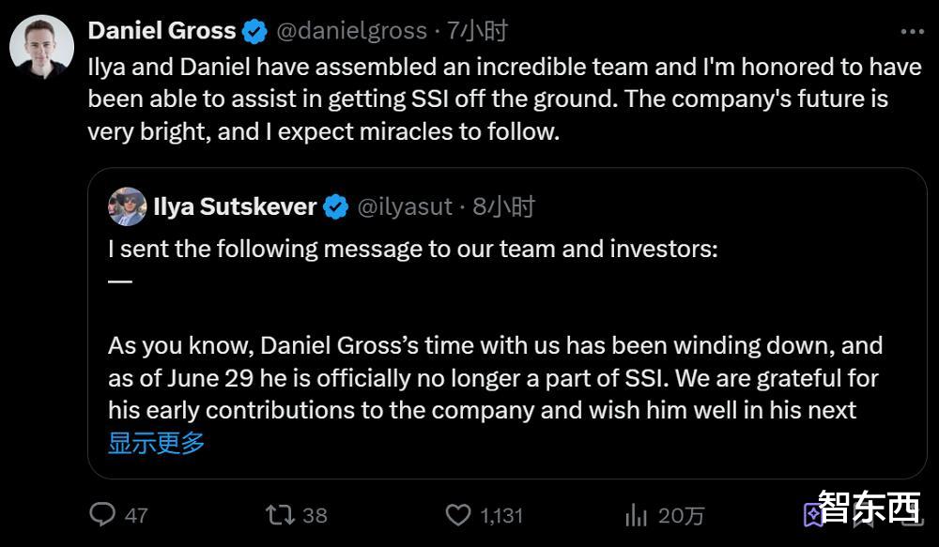The height and width of the screenshot is (547, 939).
Task: Open the three-dot more options menu
Action: click(912, 31)
